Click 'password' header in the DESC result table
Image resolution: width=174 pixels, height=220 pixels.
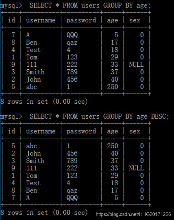(81, 132)
